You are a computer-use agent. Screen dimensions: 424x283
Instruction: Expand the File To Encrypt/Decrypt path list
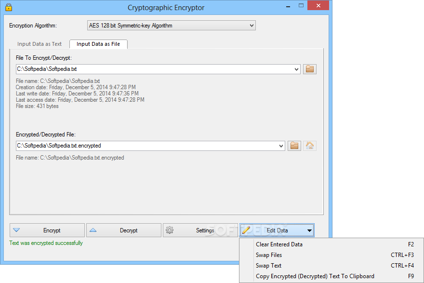click(296, 69)
